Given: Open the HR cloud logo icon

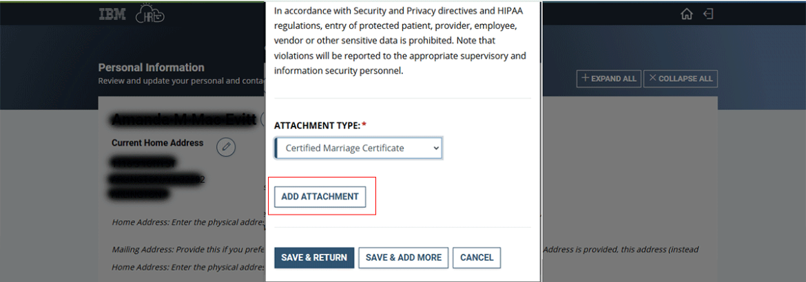Looking at the screenshot, I should (x=149, y=14).
